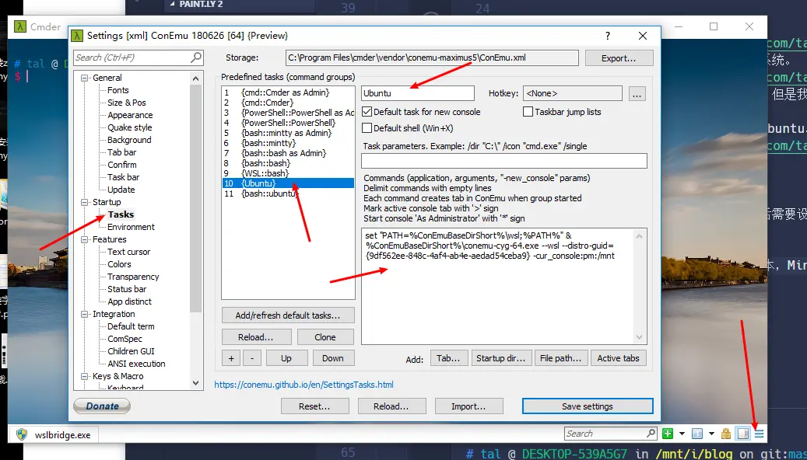Image resolution: width=807 pixels, height=460 pixels.
Task: Collapse the Features tree node
Action: click(84, 239)
